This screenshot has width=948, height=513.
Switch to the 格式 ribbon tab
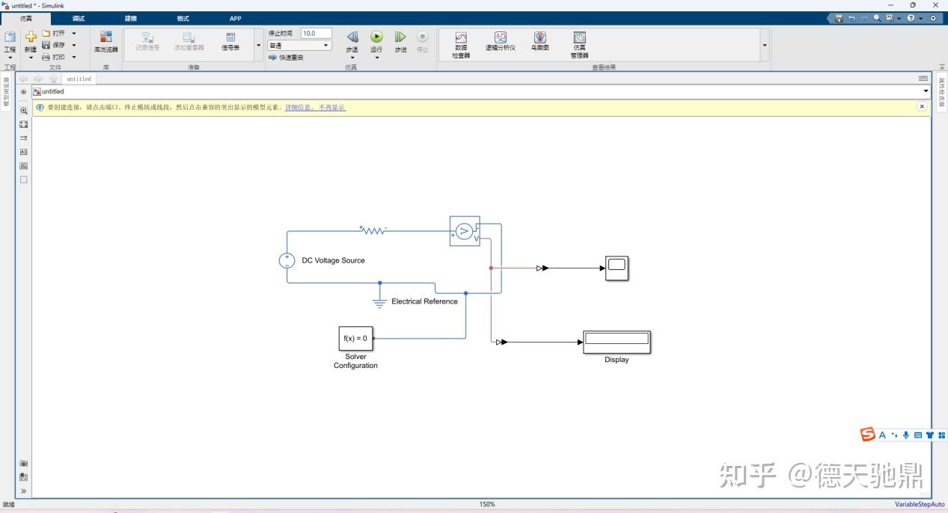(x=183, y=19)
